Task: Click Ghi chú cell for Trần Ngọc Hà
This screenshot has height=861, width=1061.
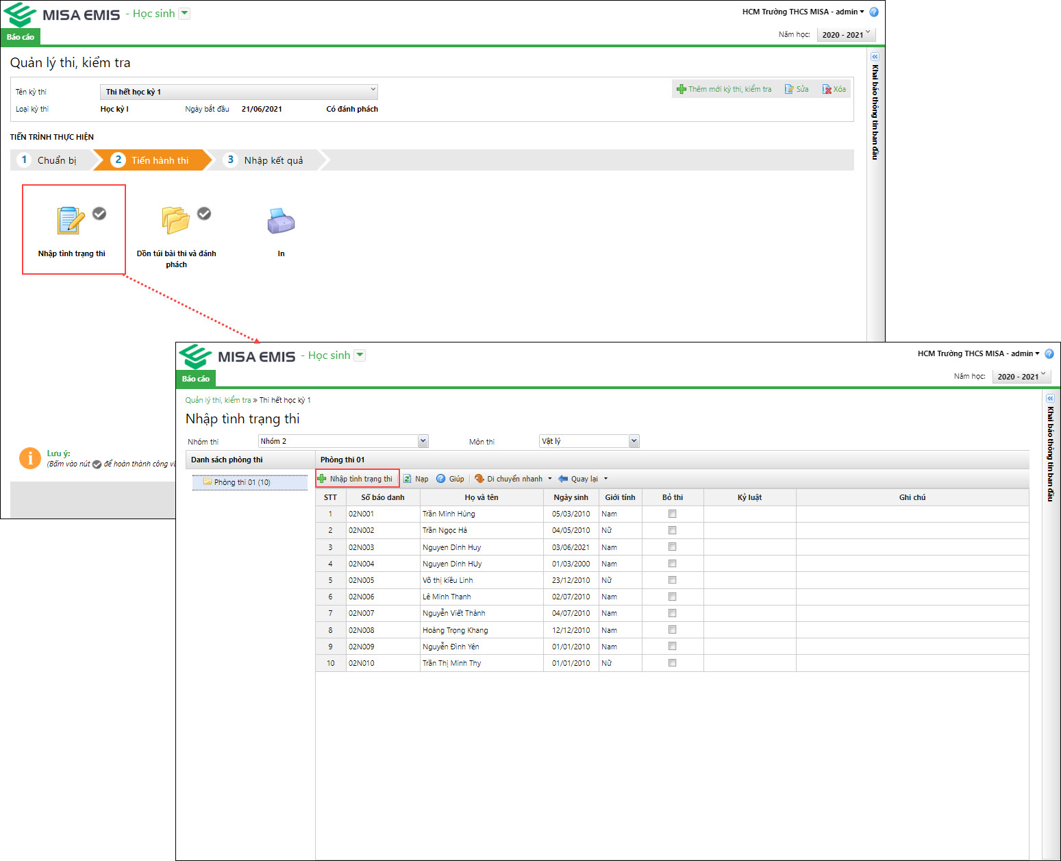Action: pos(912,530)
